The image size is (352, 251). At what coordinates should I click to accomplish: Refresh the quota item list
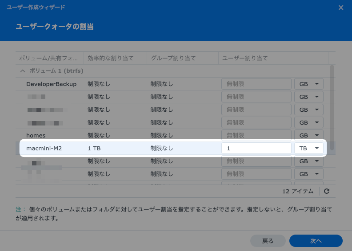[327, 192]
